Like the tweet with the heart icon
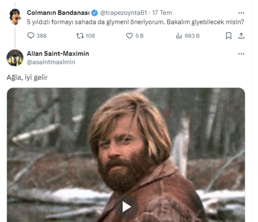Image resolution: width=258 pixels, height=222 pixels. pyautogui.click(x=129, y=36)
